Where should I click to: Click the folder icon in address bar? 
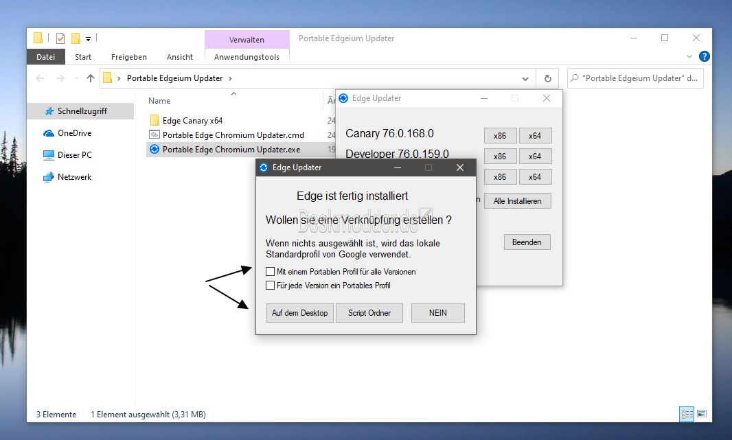107,78
